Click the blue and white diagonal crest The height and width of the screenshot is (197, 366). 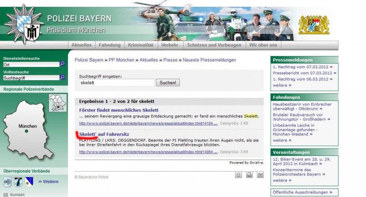pyautogui.click(x=29, y=182)
